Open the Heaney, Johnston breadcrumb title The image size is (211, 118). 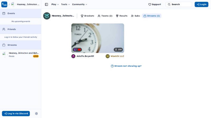point(28,4)
